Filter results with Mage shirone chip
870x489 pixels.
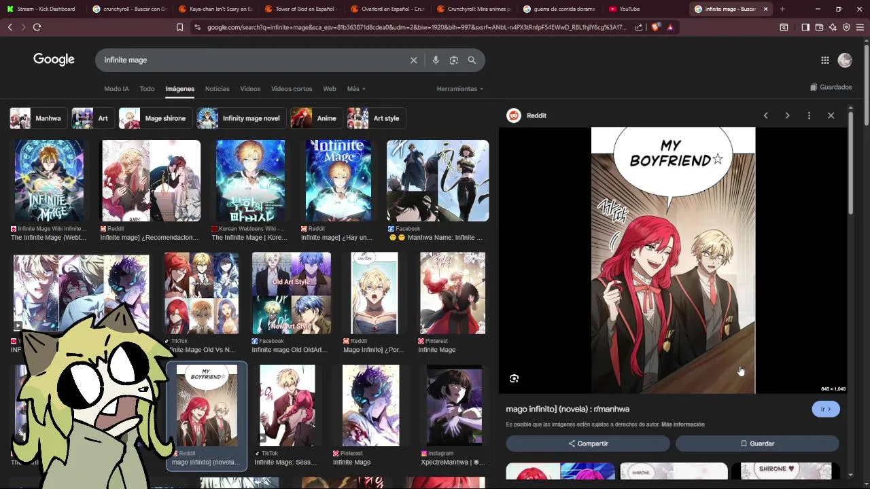pyautogui.click(x=155, y=118)
